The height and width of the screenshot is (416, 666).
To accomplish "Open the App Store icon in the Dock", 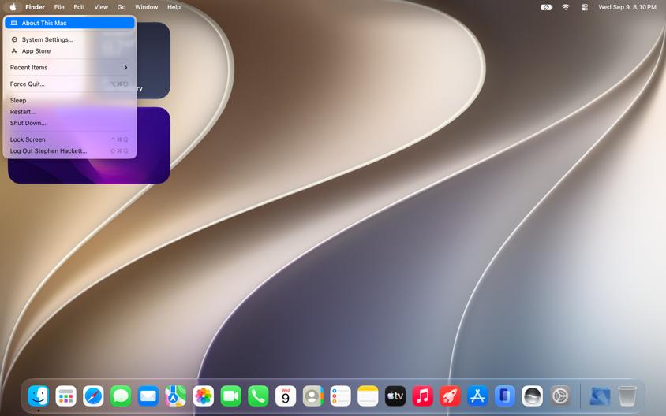I will [x=477, y=396].
